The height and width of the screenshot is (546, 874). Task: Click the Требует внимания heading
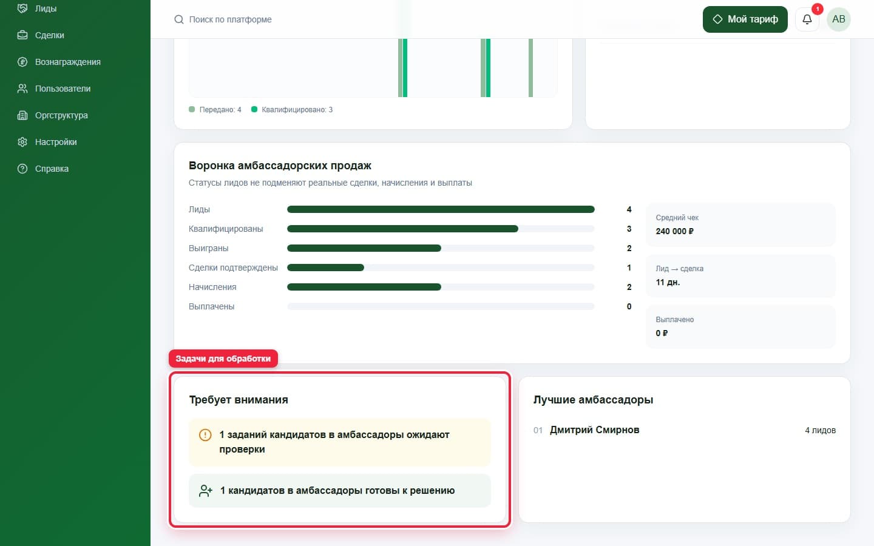239,400
